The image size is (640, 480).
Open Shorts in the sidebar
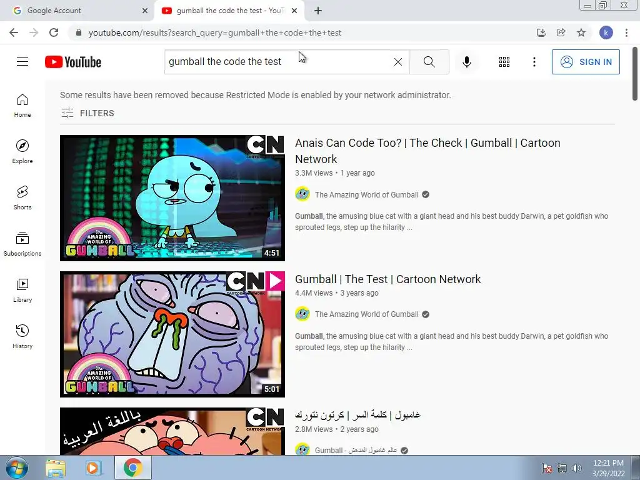point(22,198)
